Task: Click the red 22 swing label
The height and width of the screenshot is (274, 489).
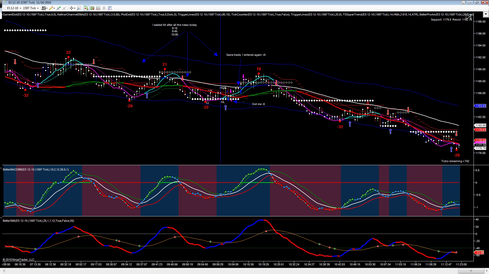Action: tap(68, 53)
